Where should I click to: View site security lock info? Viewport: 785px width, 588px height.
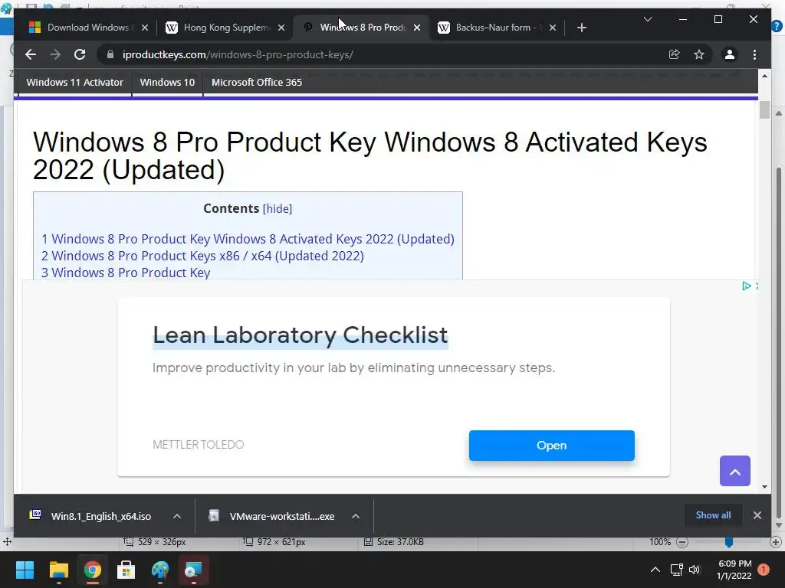click(110, 54)
